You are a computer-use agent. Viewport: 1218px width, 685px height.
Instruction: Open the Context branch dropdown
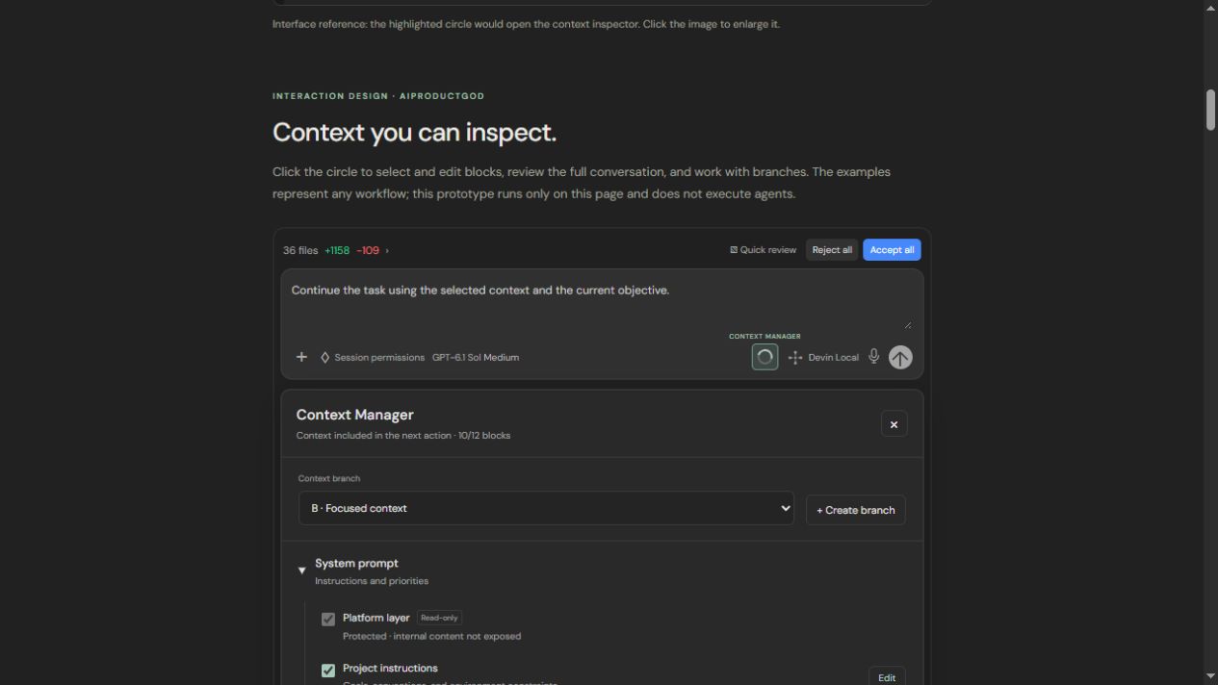546,508
